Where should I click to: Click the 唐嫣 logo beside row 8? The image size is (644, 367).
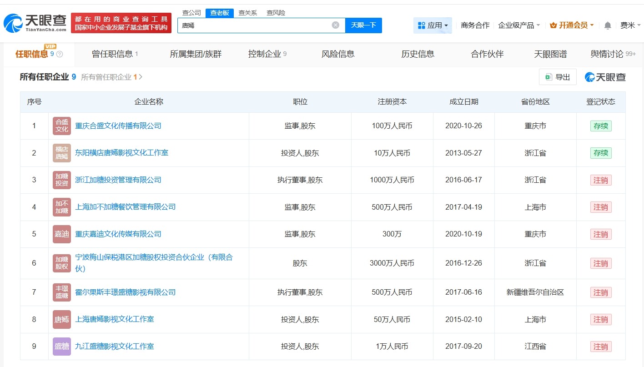pos(61,319)
